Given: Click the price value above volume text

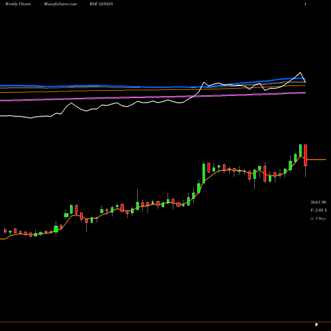Looking at the screenshot, I should click(318, 202).
